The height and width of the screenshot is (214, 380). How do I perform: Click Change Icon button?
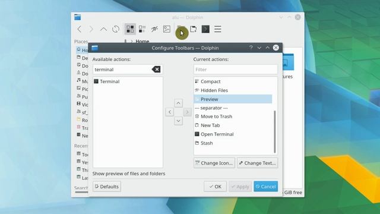[x=214, y=163]
